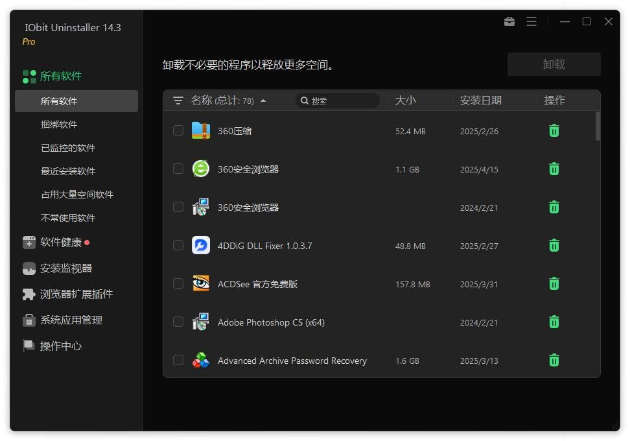The height and width of the screenshot is (441, 630).
Task: Click the Adobe Photoshop CS (x64) name
Action: point(271,322)
